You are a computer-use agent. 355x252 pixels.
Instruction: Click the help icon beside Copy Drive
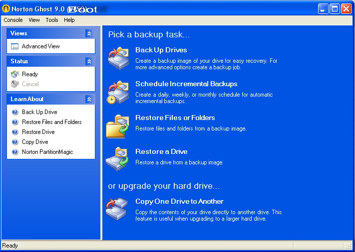15,142
